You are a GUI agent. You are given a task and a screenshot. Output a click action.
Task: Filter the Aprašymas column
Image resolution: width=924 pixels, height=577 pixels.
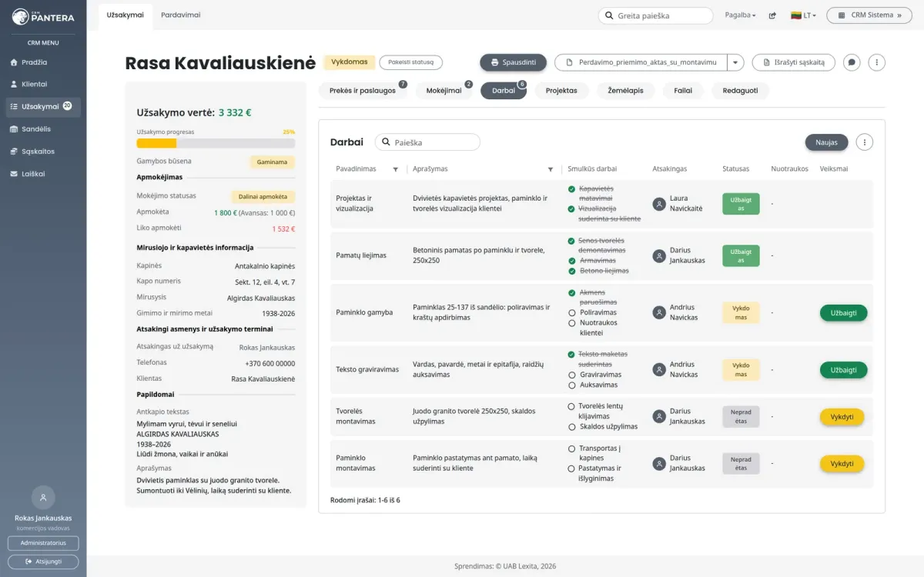[x=551, y=169]
